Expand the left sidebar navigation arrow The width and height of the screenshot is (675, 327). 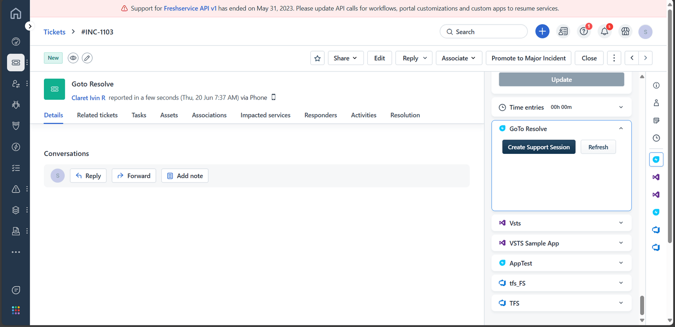pos(30,26)
